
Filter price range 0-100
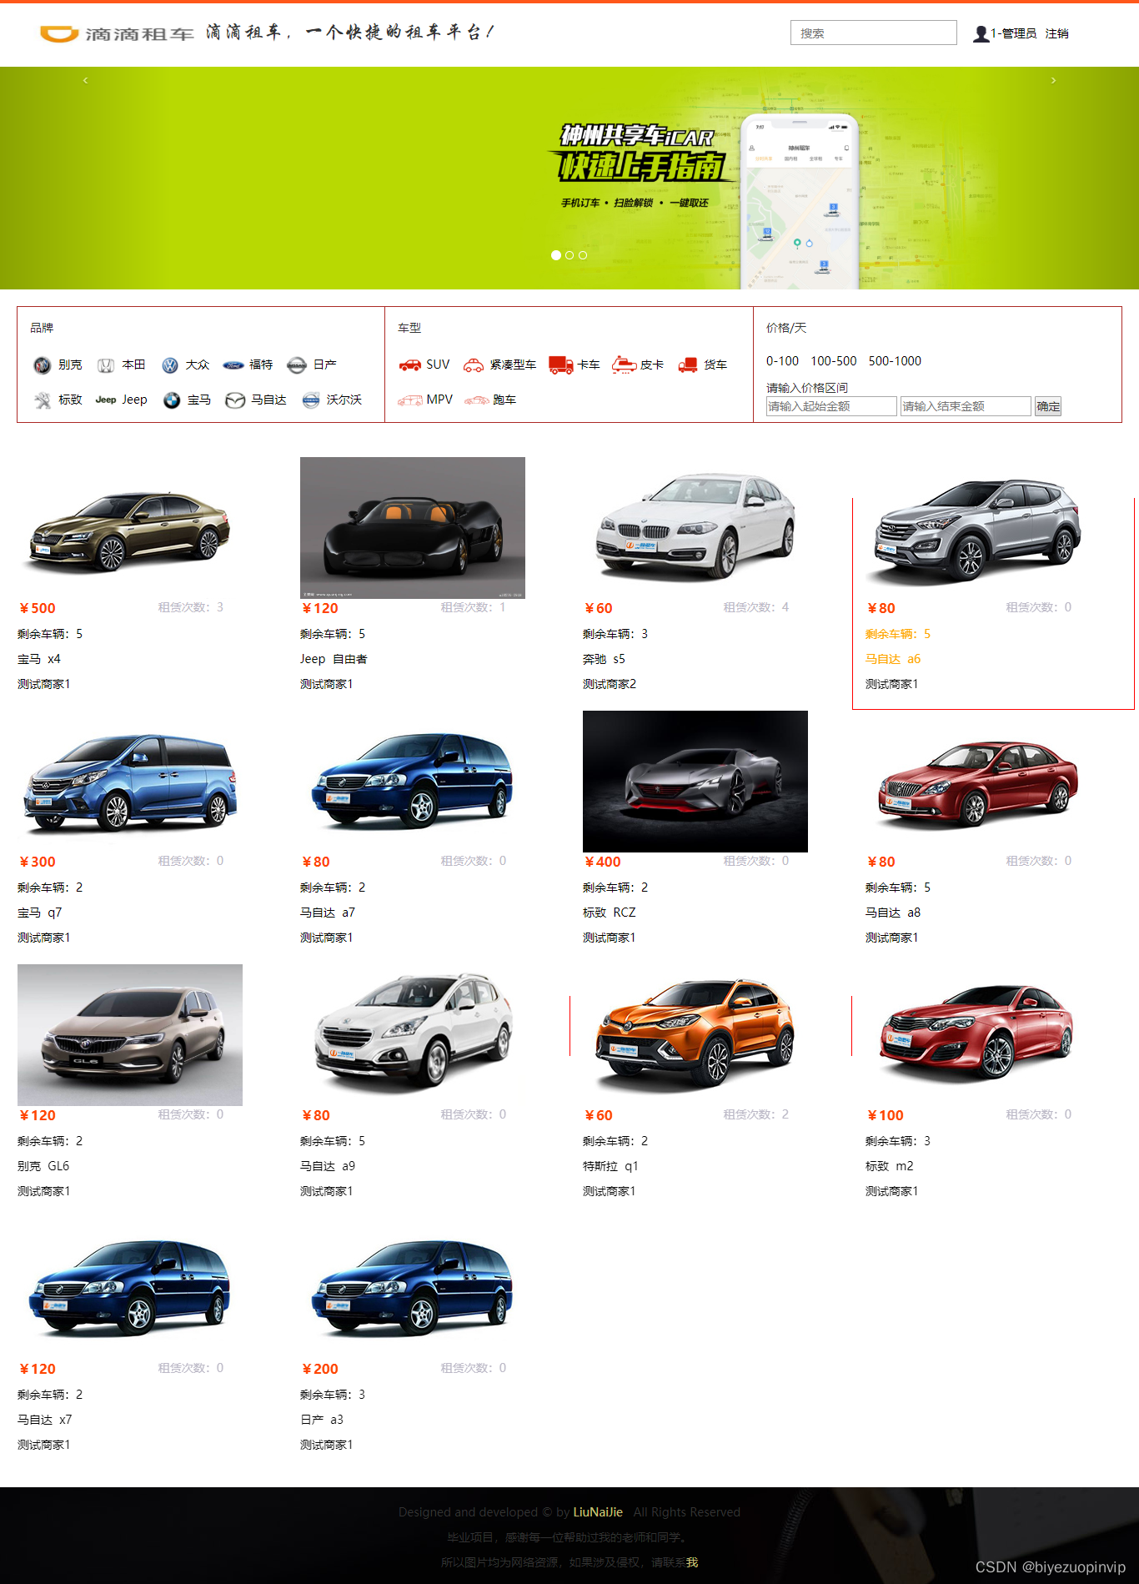pos(782,361)
